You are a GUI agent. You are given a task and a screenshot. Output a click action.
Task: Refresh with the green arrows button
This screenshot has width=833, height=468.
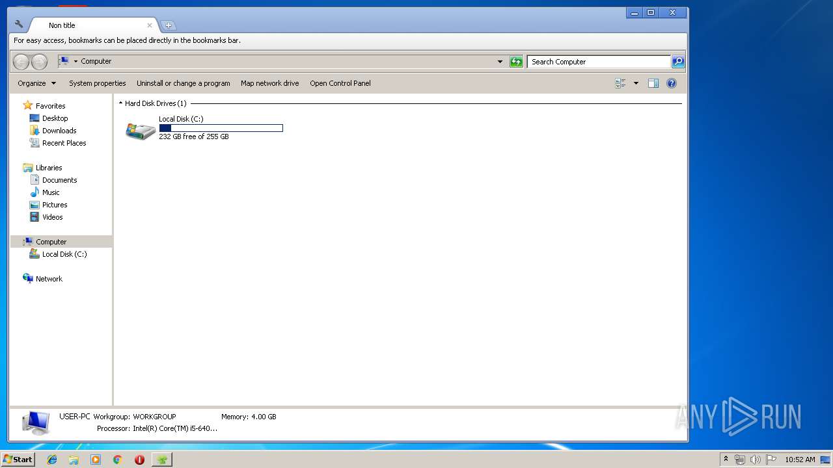click(x=516, y=62)
